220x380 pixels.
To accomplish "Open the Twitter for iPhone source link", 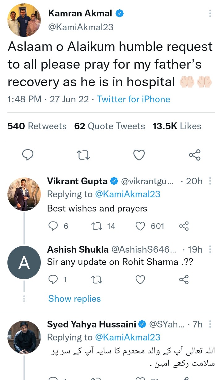I will tap(133, 99).
